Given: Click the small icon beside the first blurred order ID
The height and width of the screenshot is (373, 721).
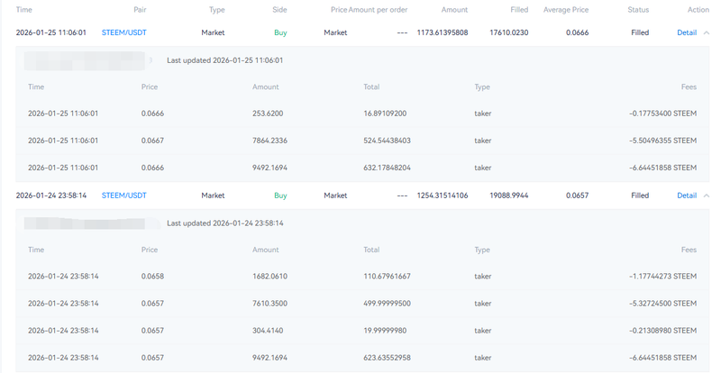Looking at the screenshot, I should [x=151, y=61].
